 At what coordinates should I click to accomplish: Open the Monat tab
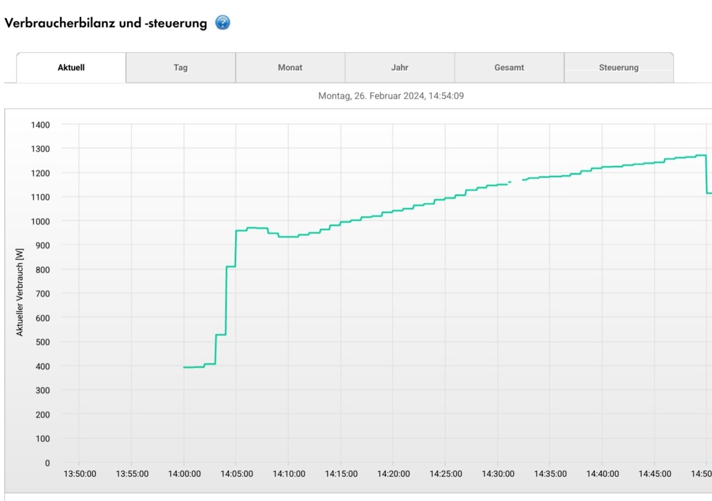coord(290,68)
